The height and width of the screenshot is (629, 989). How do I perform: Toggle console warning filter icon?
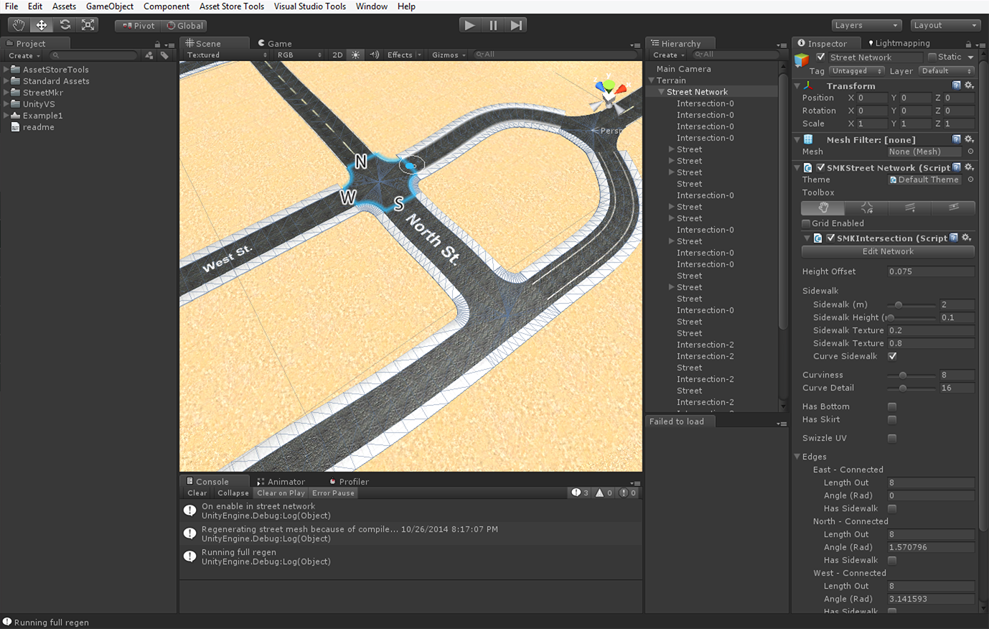(604, 493)
